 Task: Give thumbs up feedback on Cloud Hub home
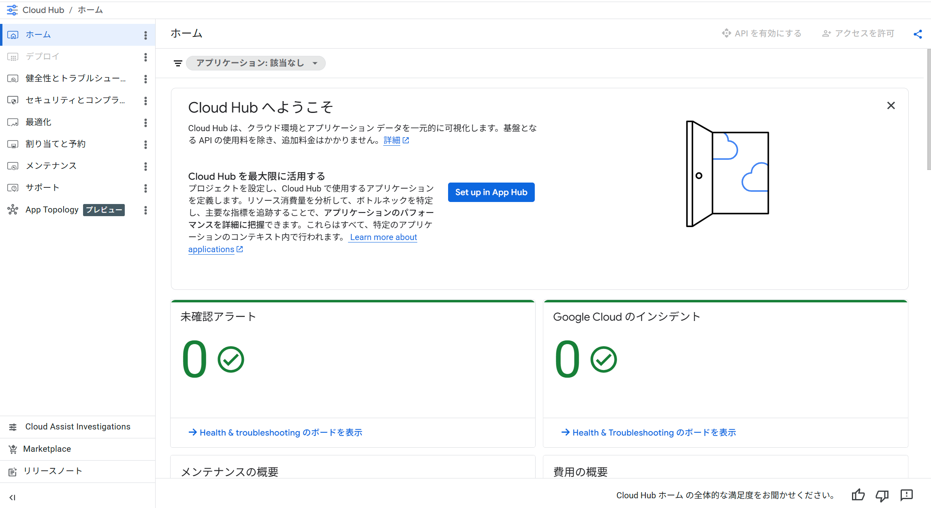(x=858, y=495)
